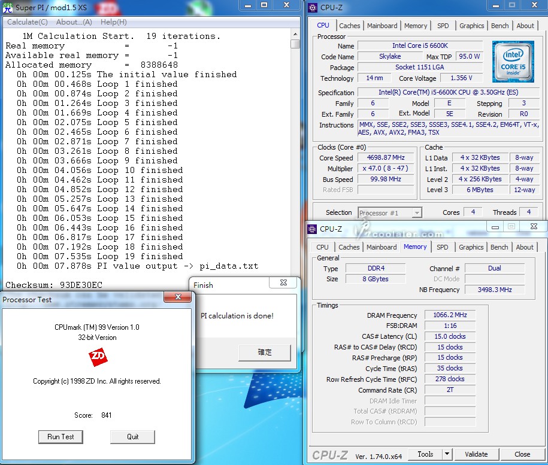Click the Super PI vertical scrollbar thumb
The height and width of the screenshot is (465, 548).
295,44
